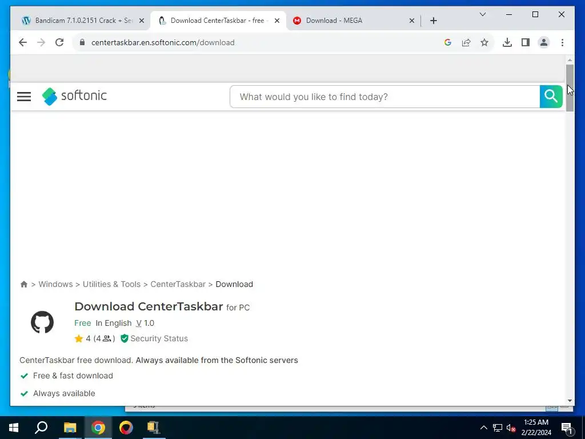Viewport: 585px width, 439px height.
Task: Click the Download CenterTaskbar heading
Action: [149, 306]
